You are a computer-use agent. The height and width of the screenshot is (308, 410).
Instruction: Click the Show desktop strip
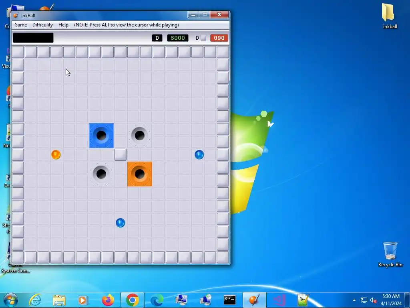(407, 300)
